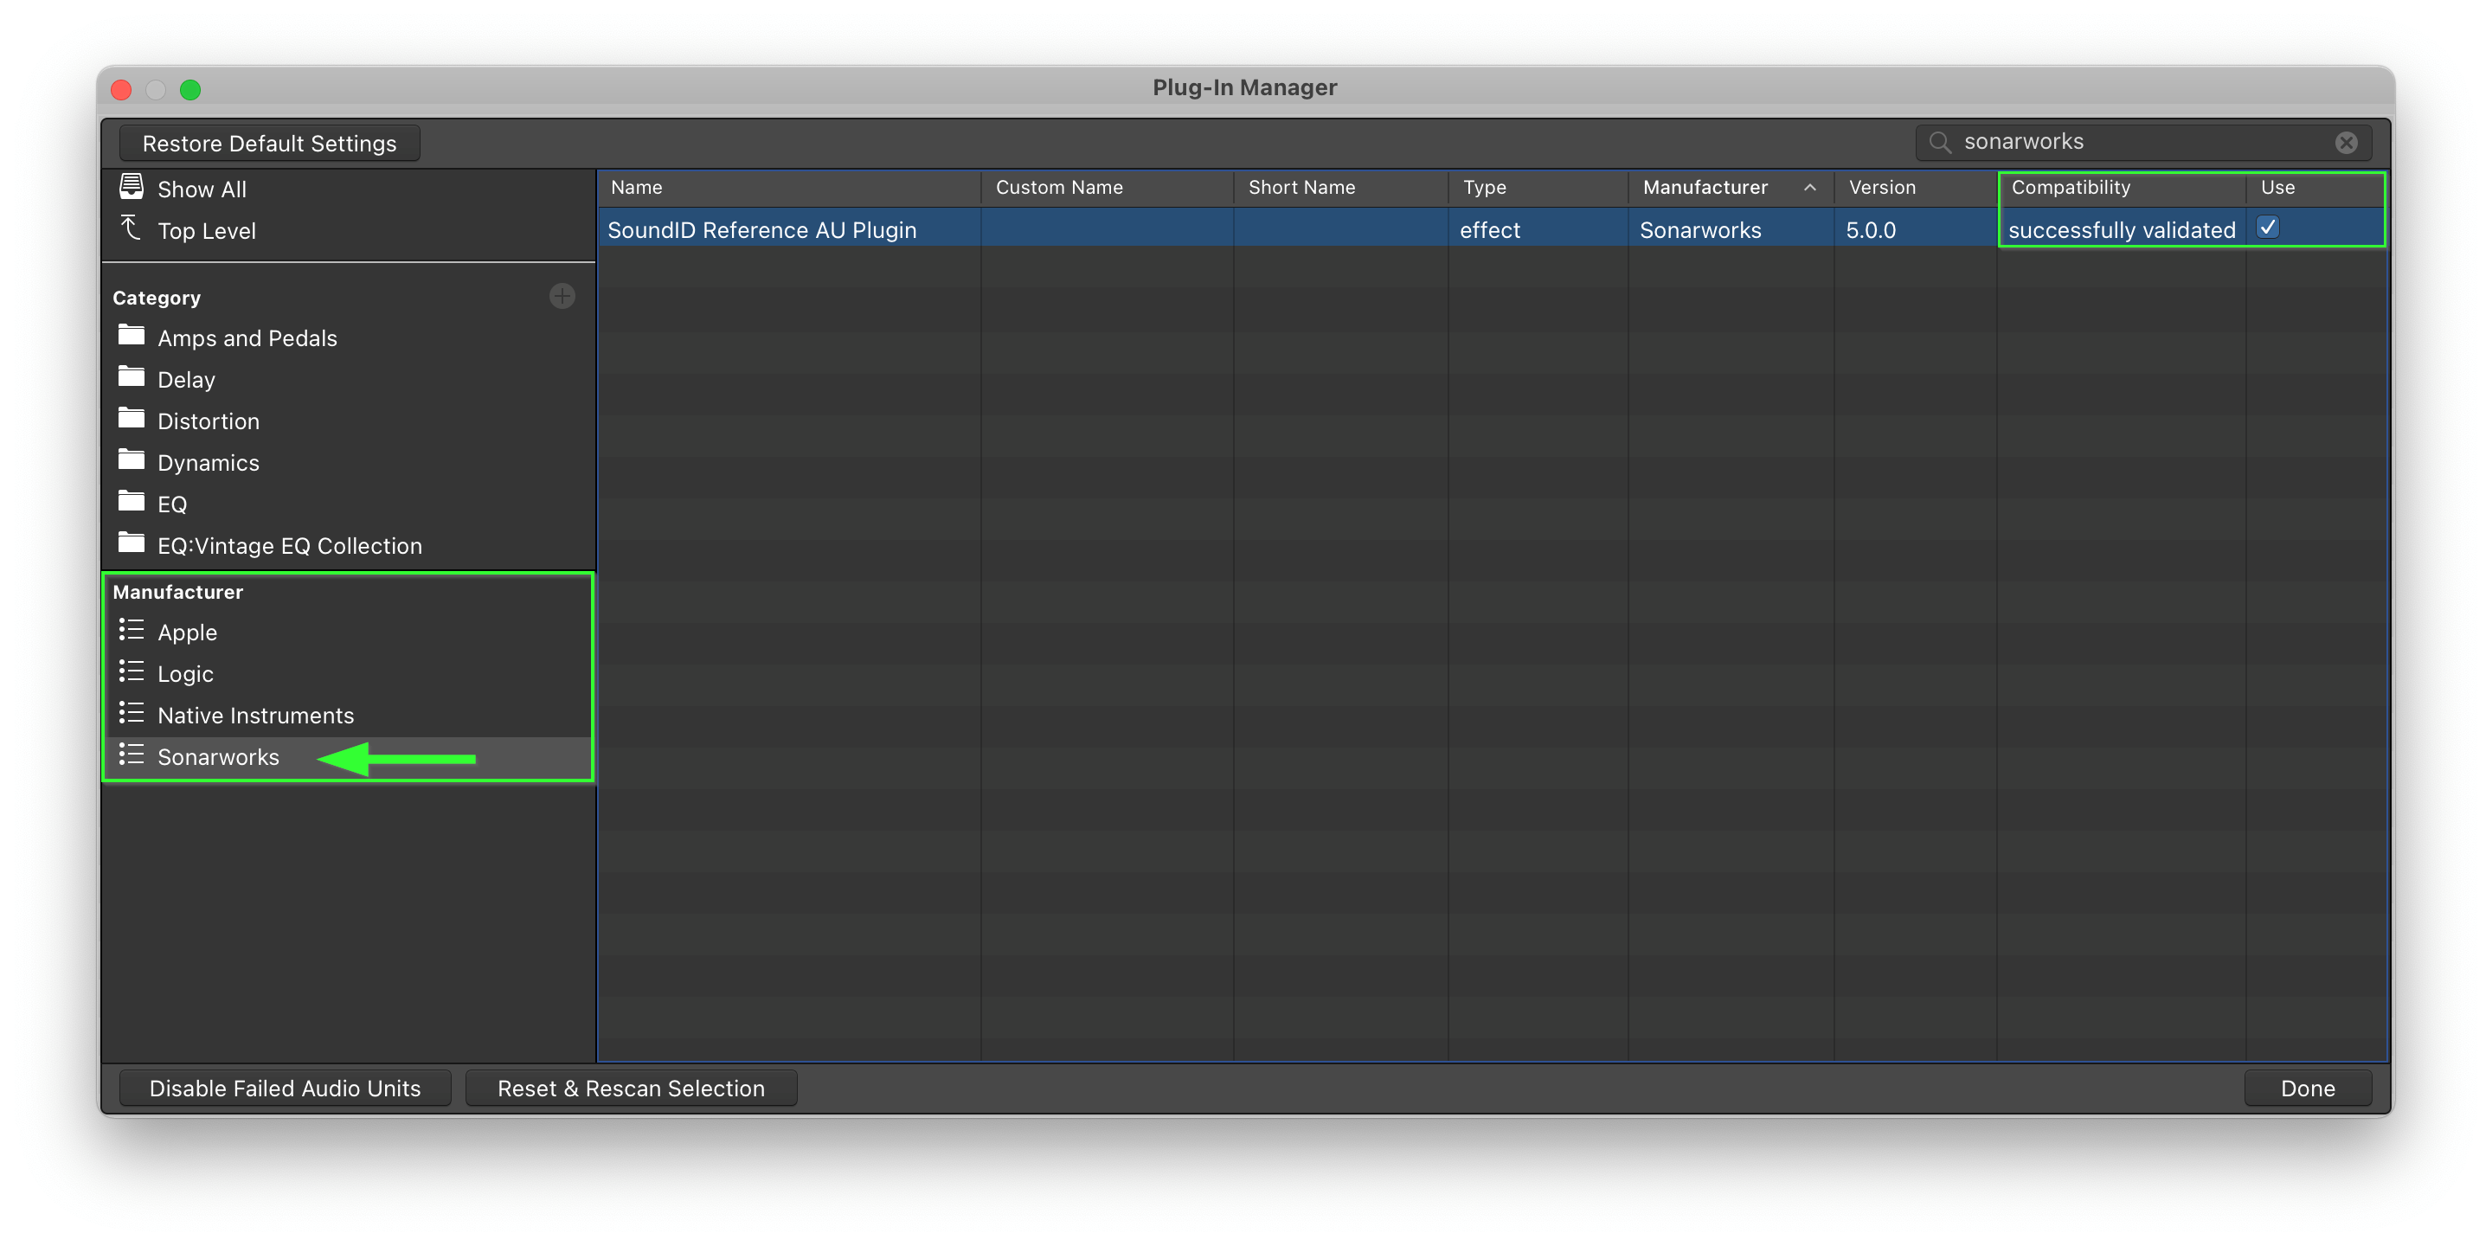Sort by Name column header

coord(789,188)
